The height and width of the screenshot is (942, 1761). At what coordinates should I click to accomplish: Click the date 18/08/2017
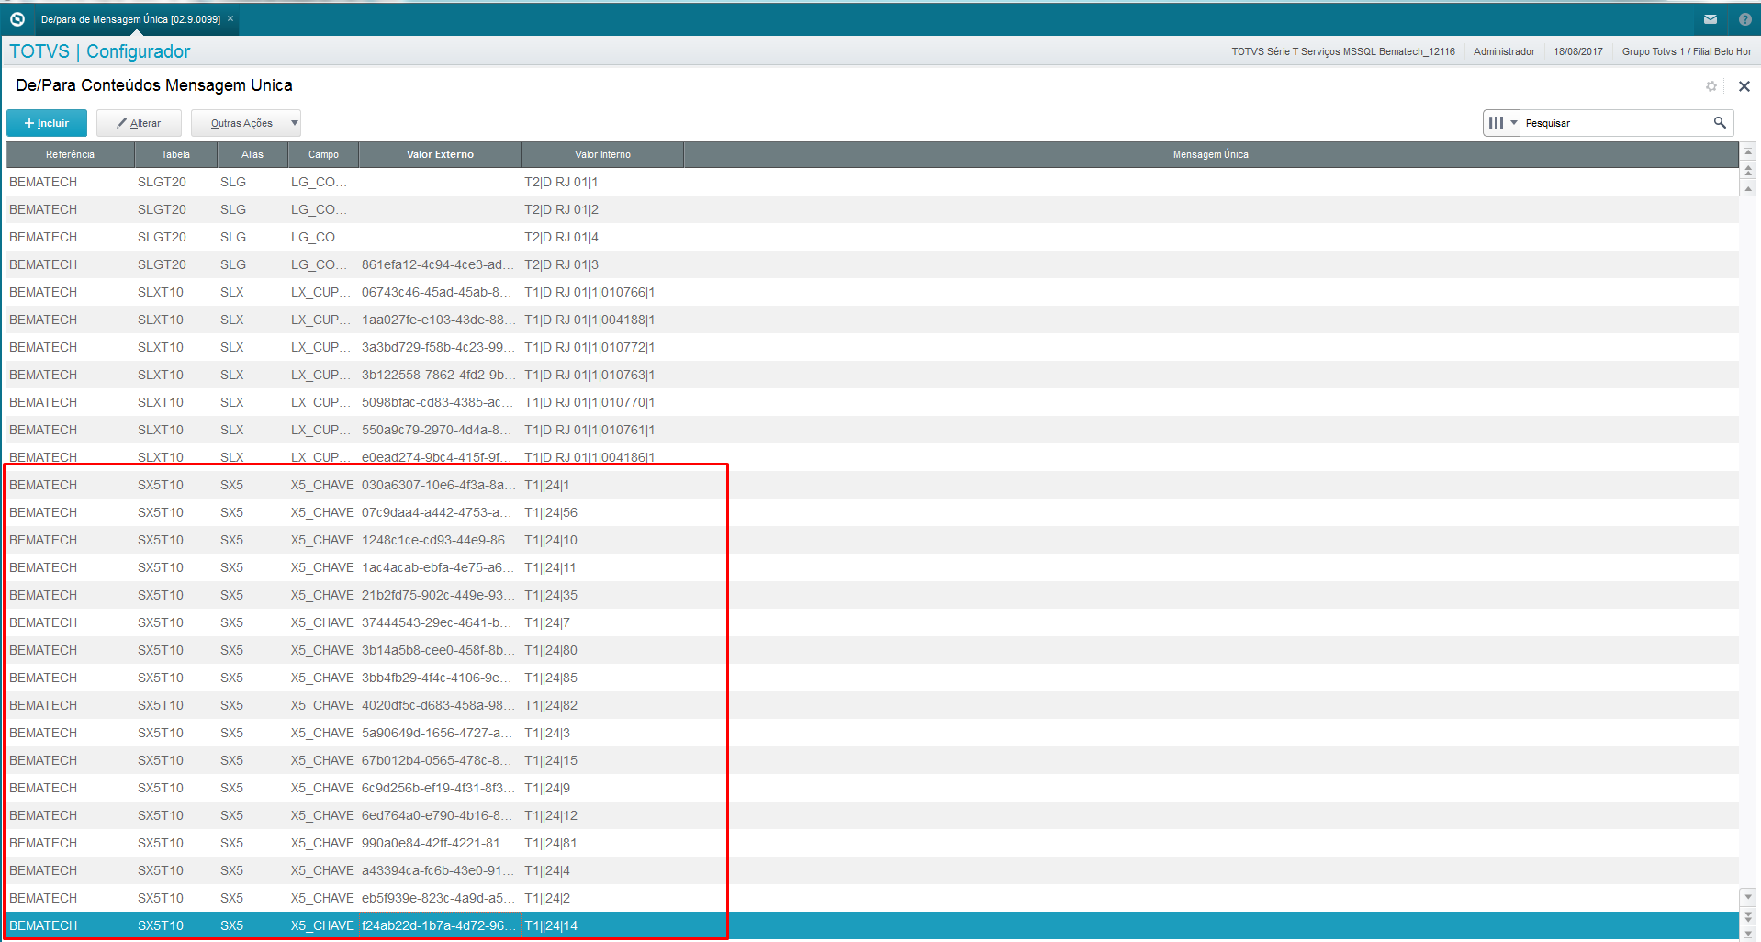pos(1578,51)
